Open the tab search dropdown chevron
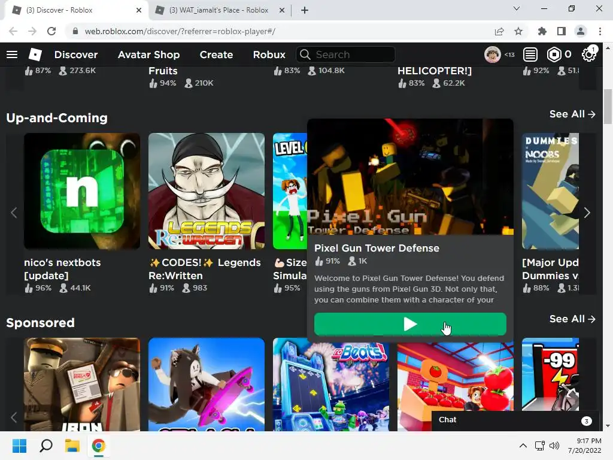This screenshot has height=460, width=613. [517, 8]
